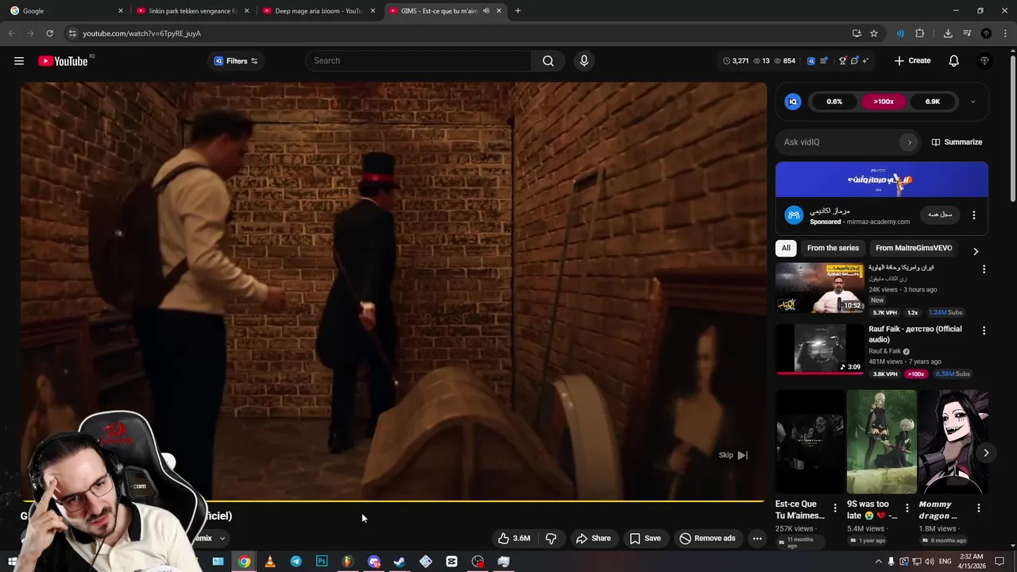Open options for Rauf Faik video

984,330
